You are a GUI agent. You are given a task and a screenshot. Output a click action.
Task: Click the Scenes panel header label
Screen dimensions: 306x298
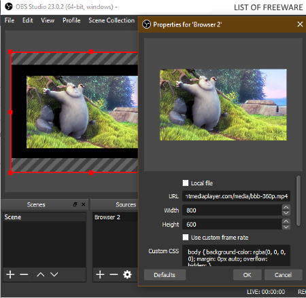(36, 204)
